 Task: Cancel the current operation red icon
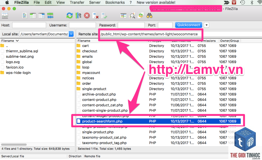(87, 16)
